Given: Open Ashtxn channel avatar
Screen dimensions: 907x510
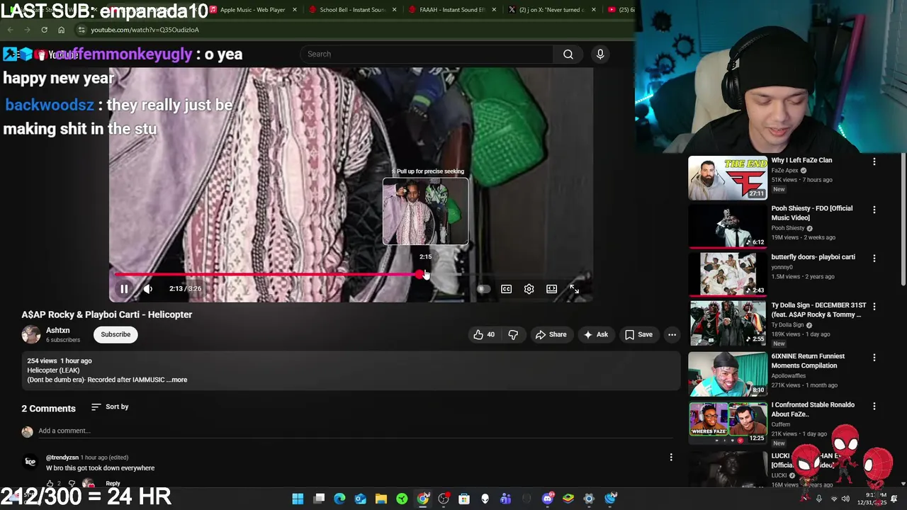Looking at the screenshot, I should pos(31,334).
